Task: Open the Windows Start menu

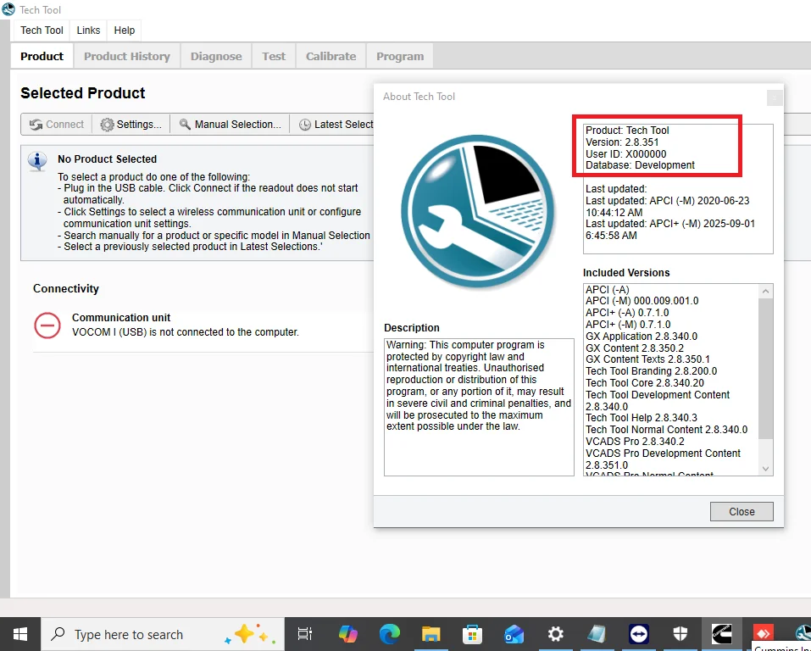Action: (20, 634)
